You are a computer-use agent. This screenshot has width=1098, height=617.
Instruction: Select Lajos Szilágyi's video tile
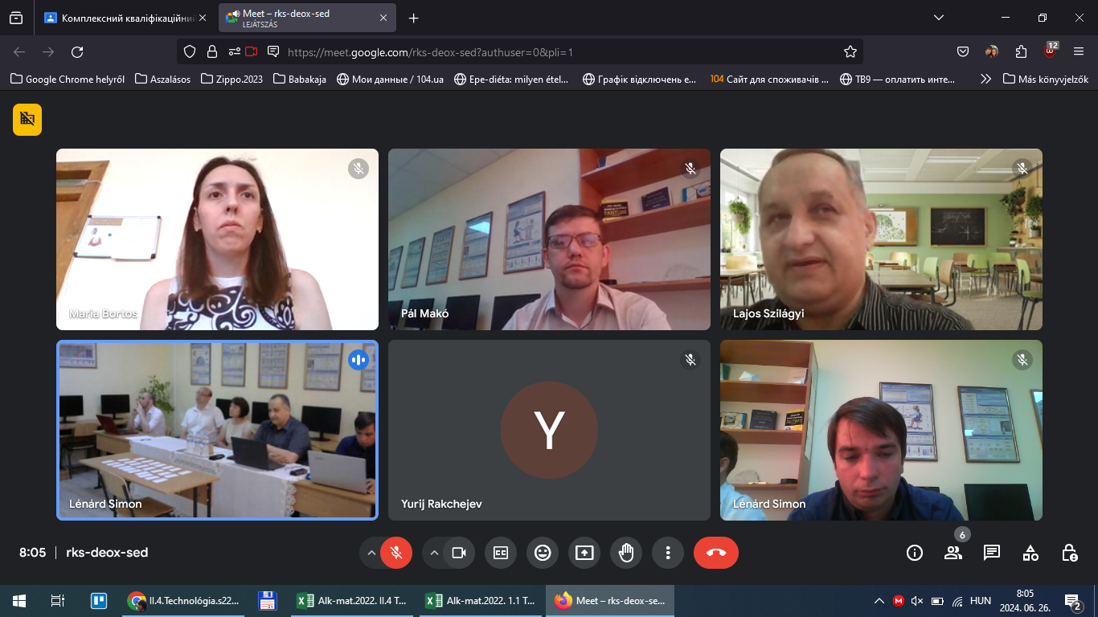(x=881, y=239)
